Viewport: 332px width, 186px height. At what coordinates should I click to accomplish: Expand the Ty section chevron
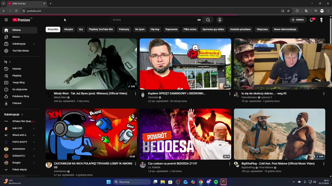[x=10, y=62]
